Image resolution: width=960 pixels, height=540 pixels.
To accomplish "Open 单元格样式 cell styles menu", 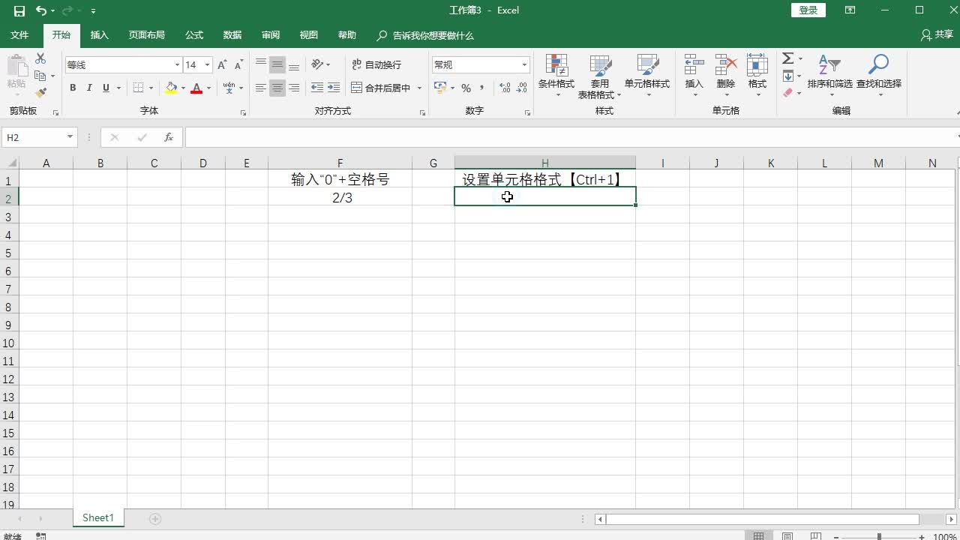I will click(647, 76).
